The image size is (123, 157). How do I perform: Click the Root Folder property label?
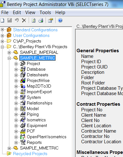pos(93,83)
